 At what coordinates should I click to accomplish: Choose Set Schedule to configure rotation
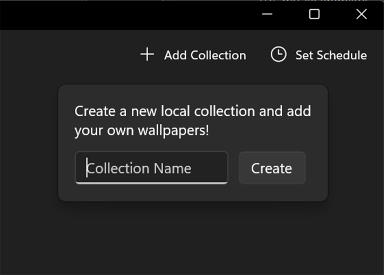point(331,55)
